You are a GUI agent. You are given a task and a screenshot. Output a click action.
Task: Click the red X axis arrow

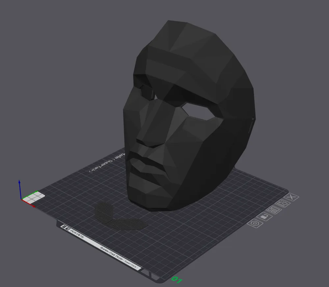pos(29,203)
